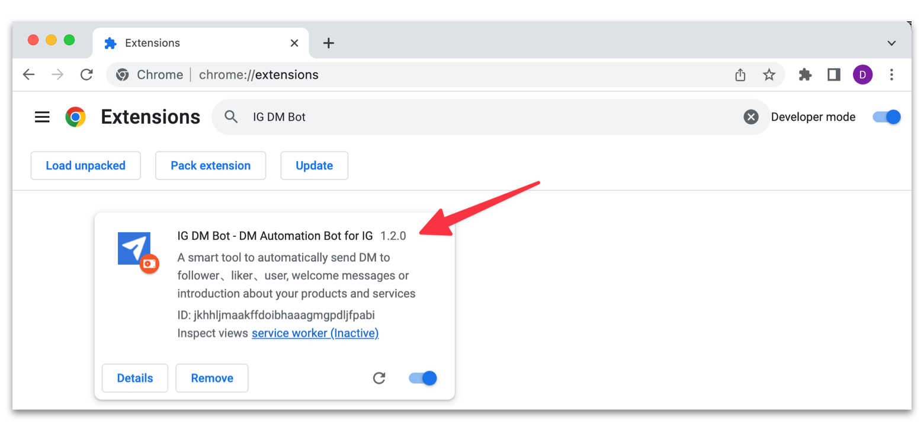
Task: Click the profile avatar D
Action: point(862,74)
